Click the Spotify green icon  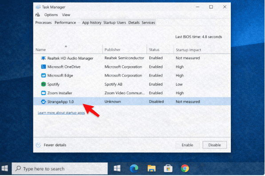pos(44,84)
